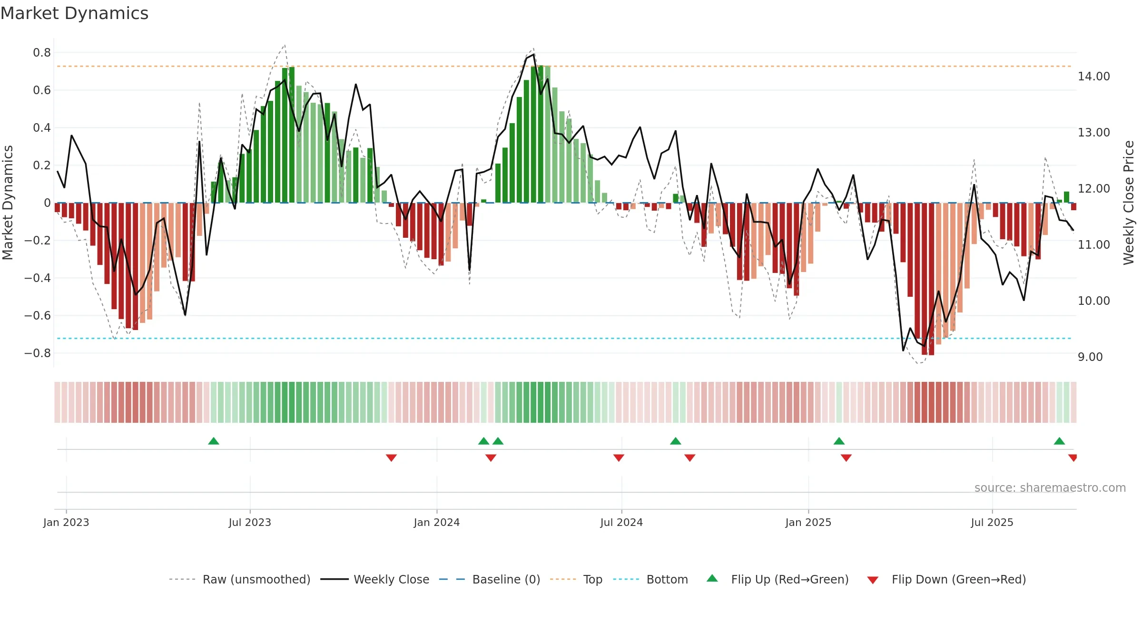
Task: Select the earlier of the two flip-up markers after Jan 2024
Action: [x=483, y=441]
